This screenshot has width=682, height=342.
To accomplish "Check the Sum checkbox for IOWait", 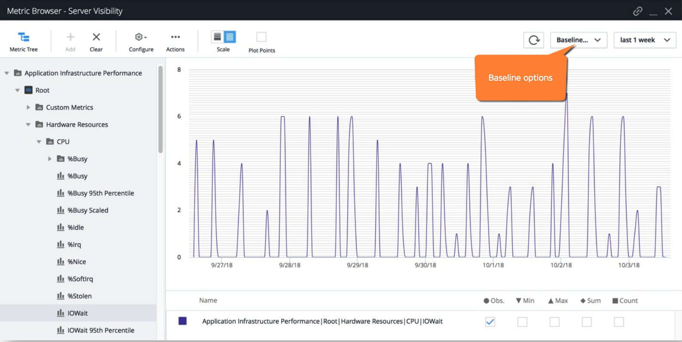I will 587,322.
